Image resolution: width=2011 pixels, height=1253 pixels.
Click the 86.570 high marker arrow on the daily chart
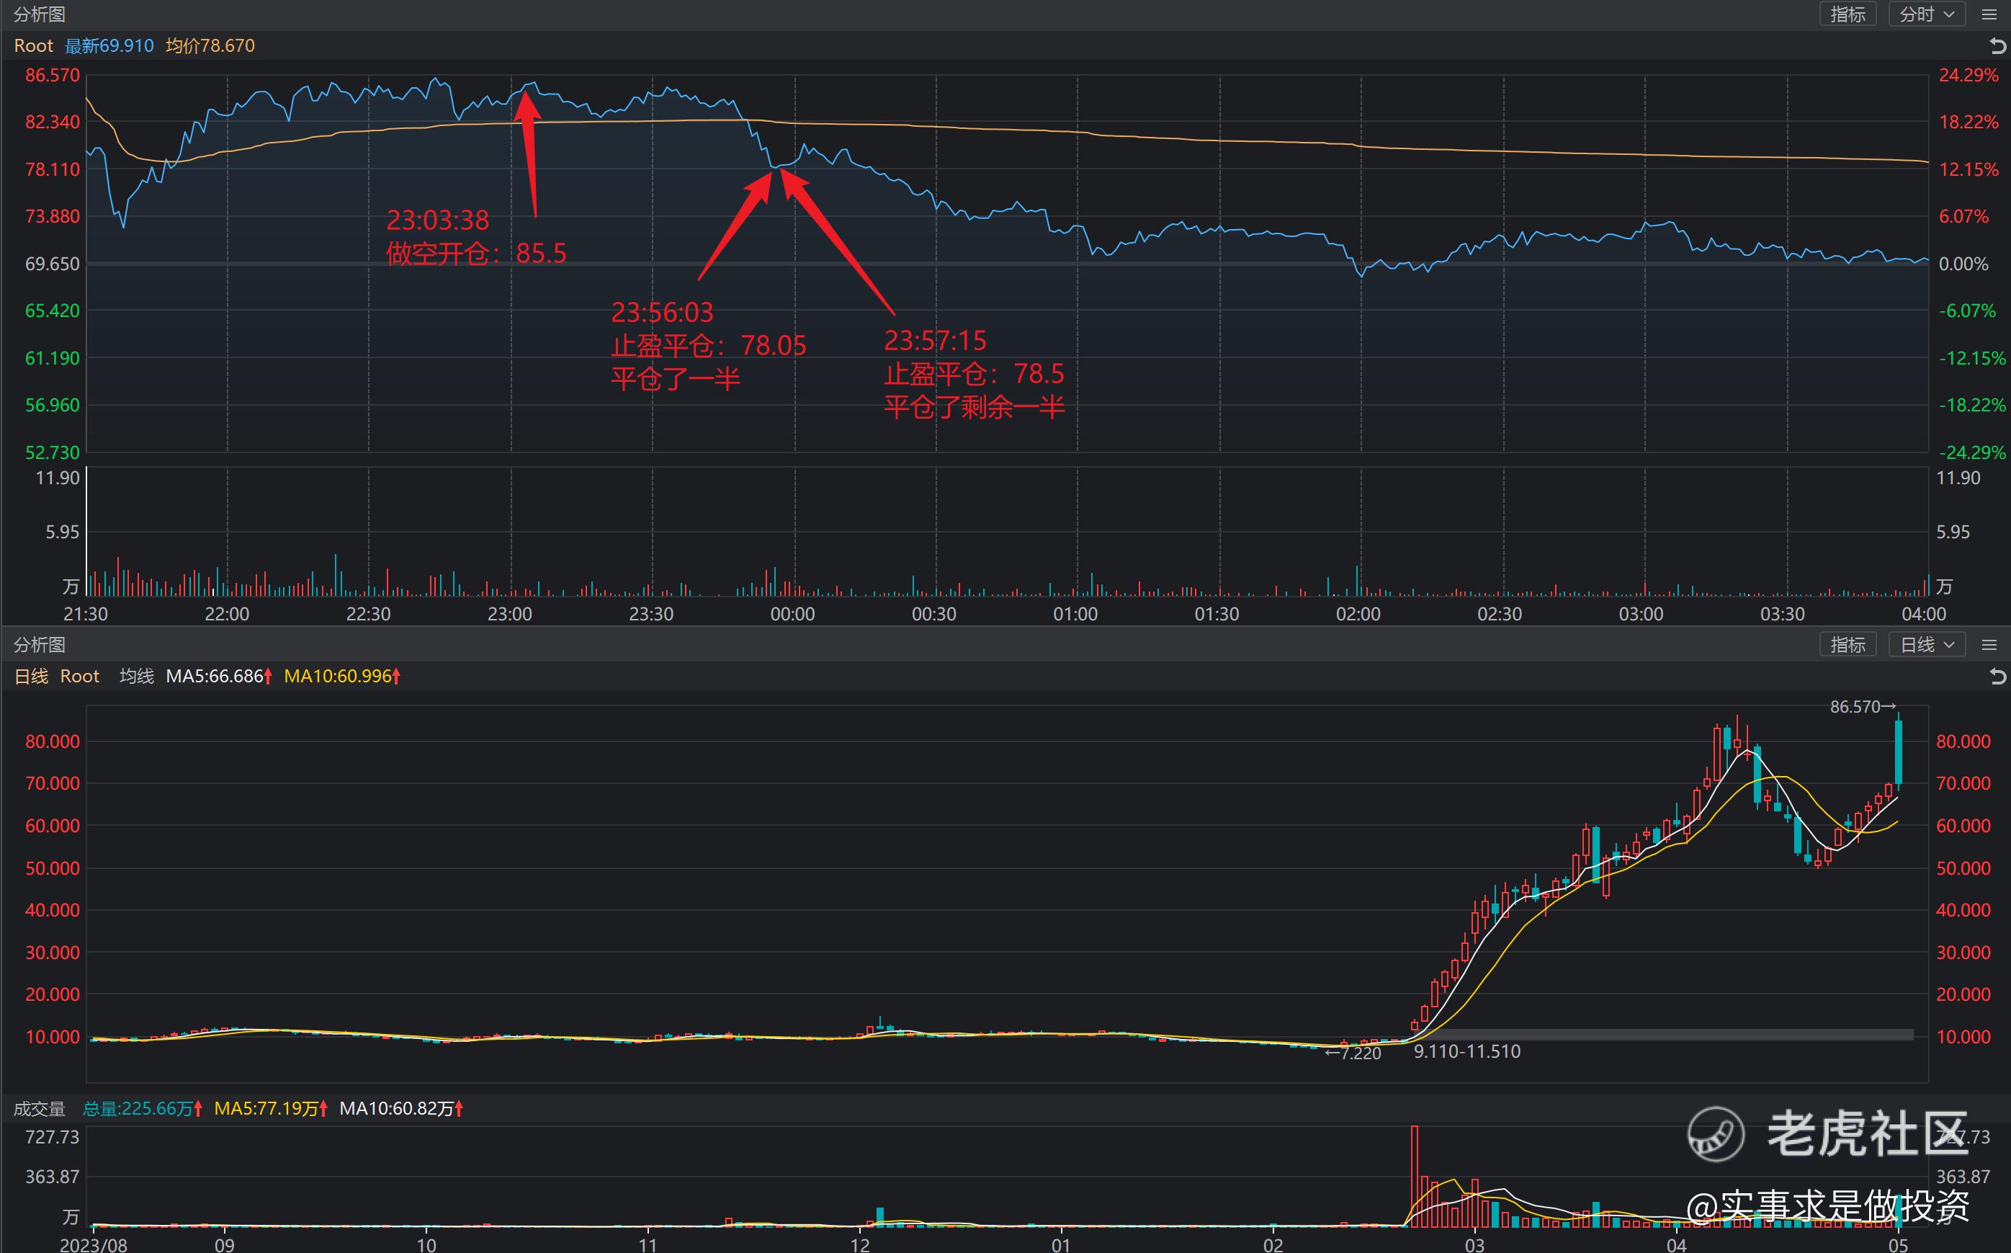tap(1889, 707)
